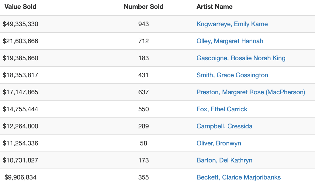Select the 943 number sold cell

[144, 24]
